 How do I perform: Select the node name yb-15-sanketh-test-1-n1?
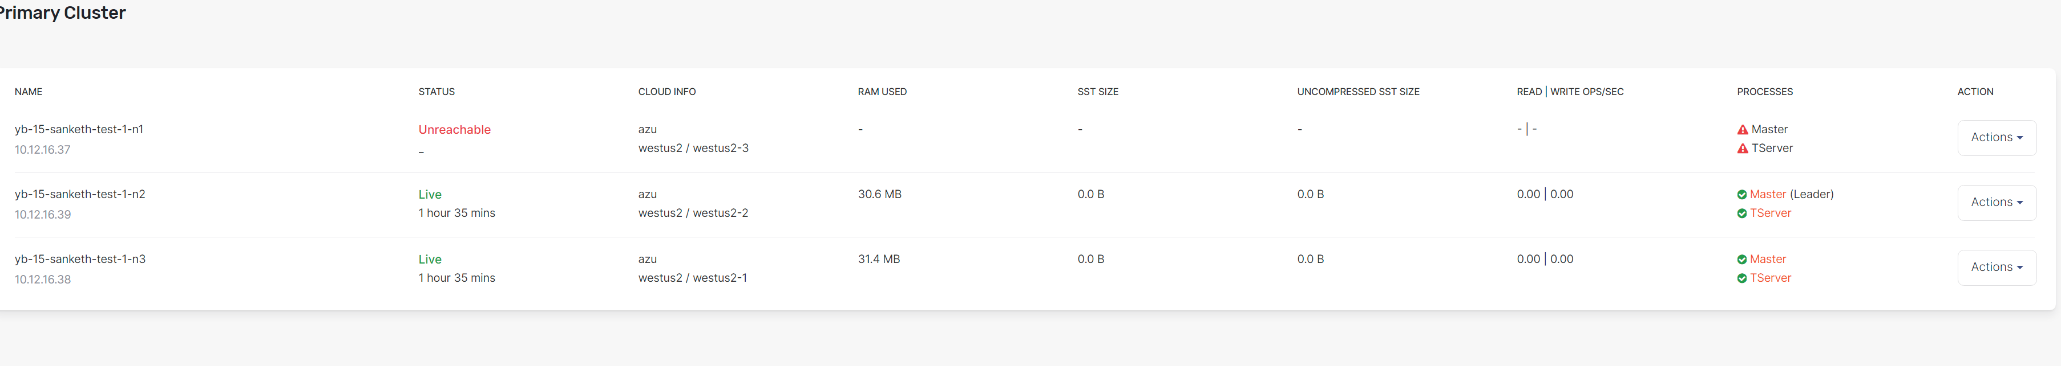point(79,128)
